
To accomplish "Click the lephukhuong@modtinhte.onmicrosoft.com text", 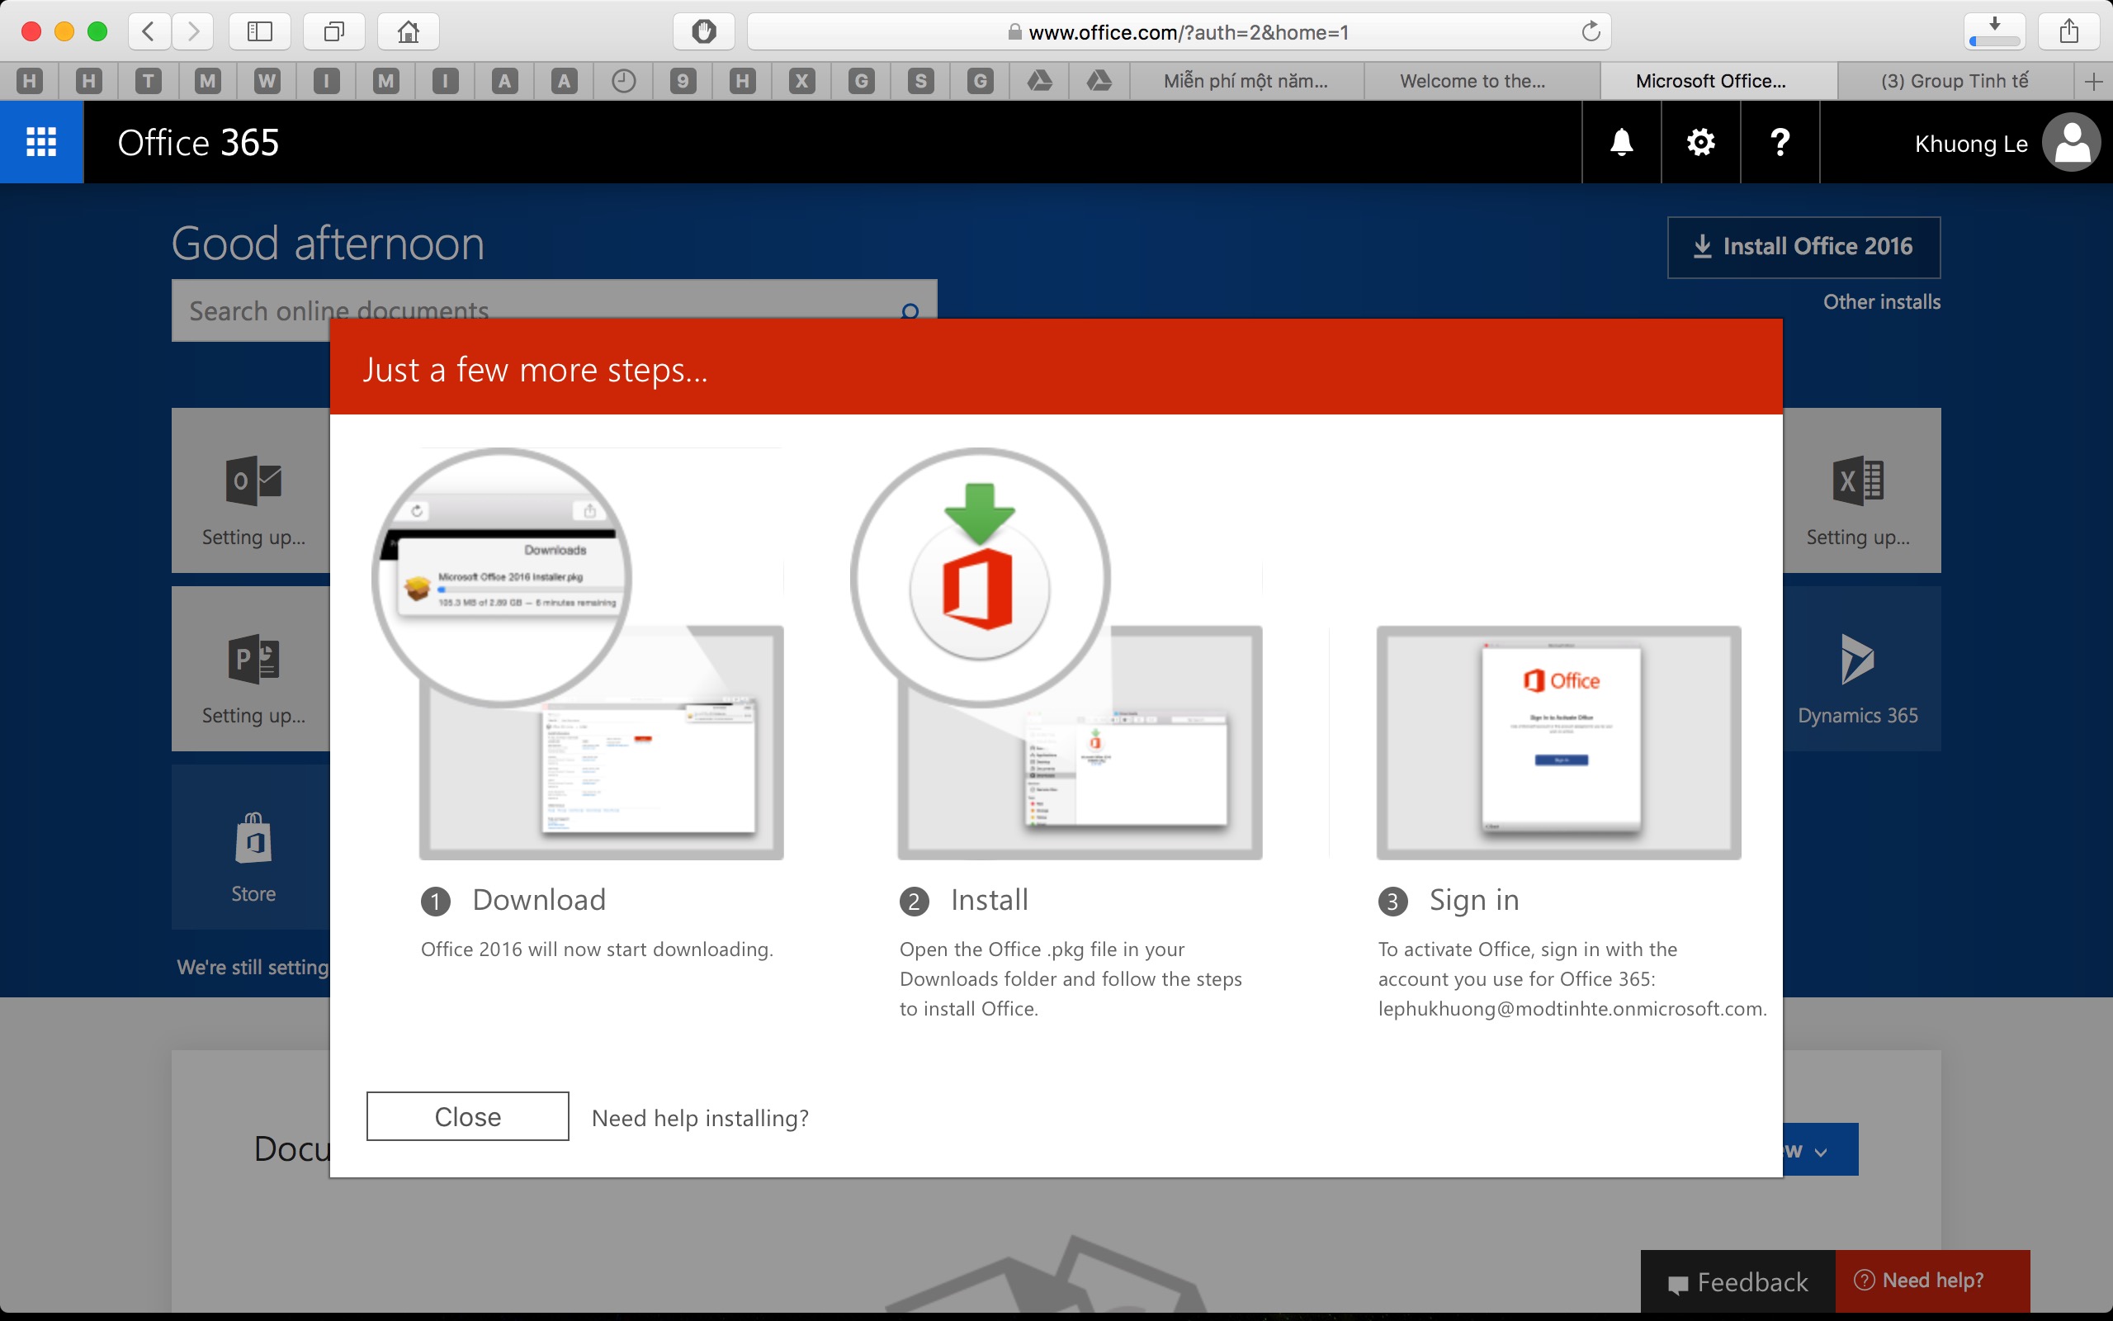I will pos(1572,1008).
